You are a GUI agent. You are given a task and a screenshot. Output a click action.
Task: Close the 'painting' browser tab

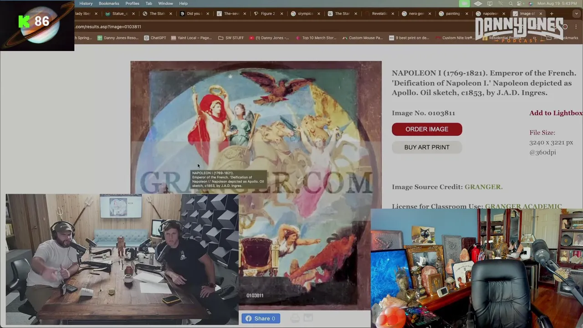coord(467,14)
